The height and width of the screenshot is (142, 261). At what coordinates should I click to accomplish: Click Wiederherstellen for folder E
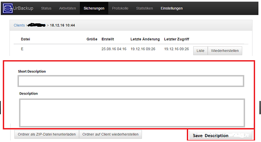tap(225, 51)
